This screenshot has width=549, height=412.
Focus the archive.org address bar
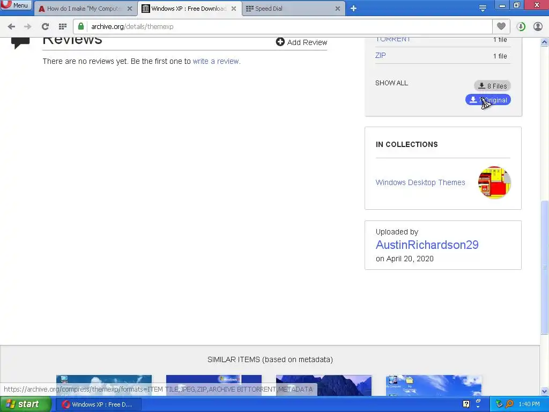(x=283, y=27)
